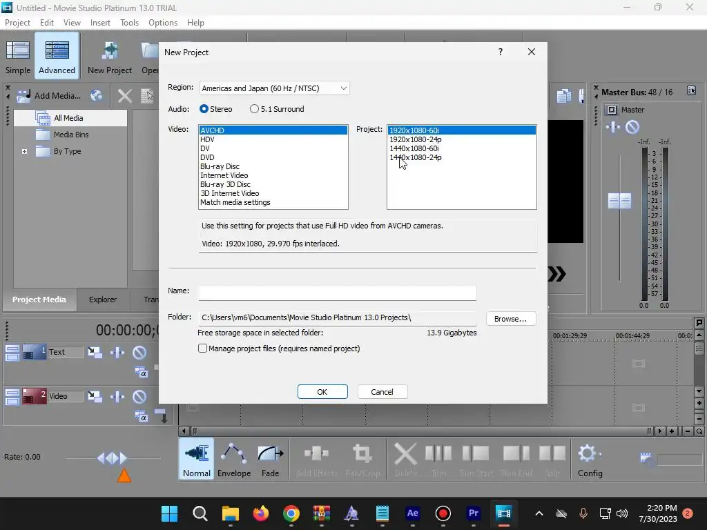707x530 pixels.
Task: Click Cancel in New Project dialog
Action: 382,392
